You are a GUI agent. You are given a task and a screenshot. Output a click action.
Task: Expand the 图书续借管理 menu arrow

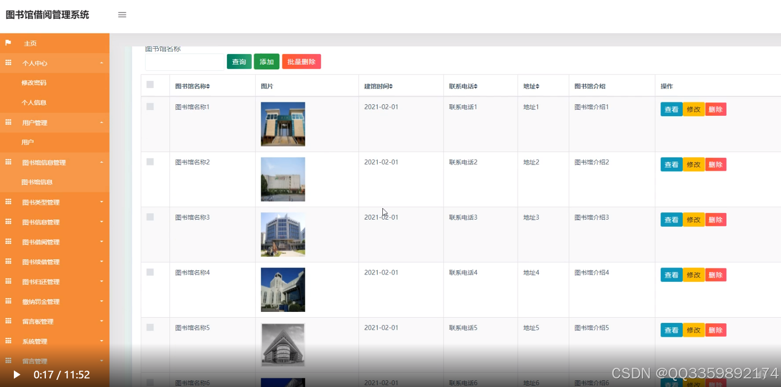[x=101, y=262]
